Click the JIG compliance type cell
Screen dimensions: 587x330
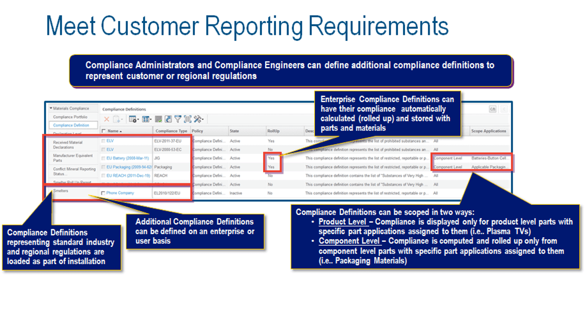pyautogui.click(x=157, y=159)
